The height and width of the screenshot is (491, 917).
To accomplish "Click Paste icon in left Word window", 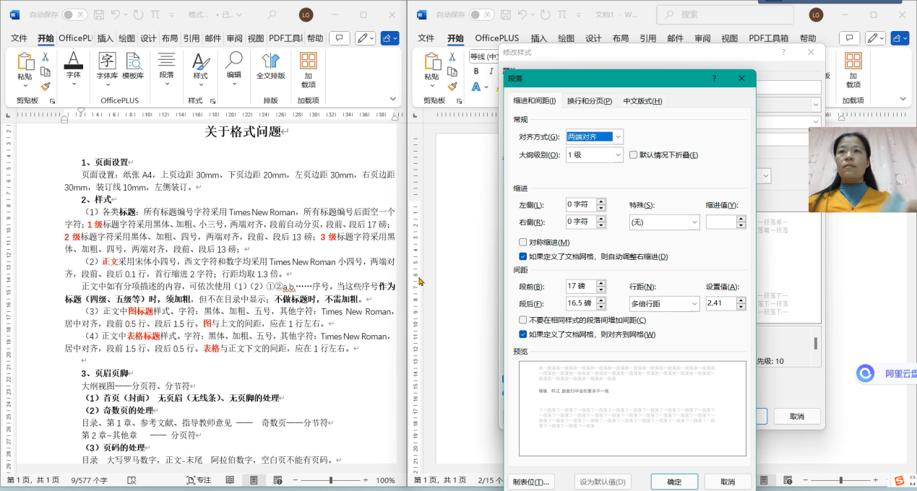I will [x=25, y=62].
